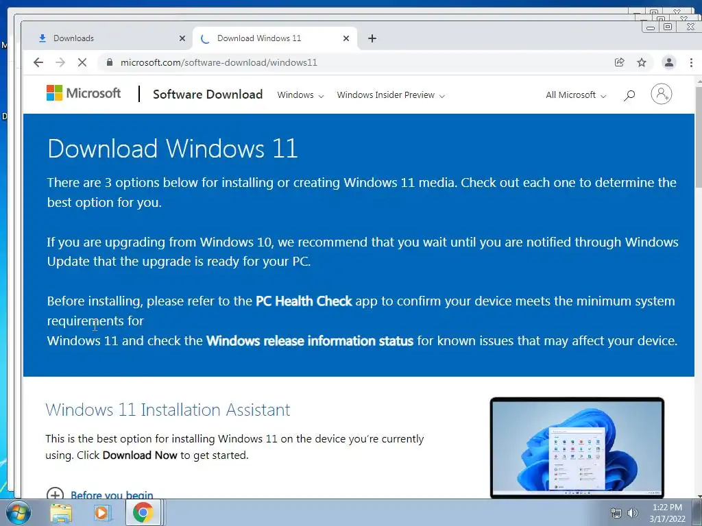
Task: Close the Download Windows 11 tab
Action: pyautogui.click(x=346, y=38)
